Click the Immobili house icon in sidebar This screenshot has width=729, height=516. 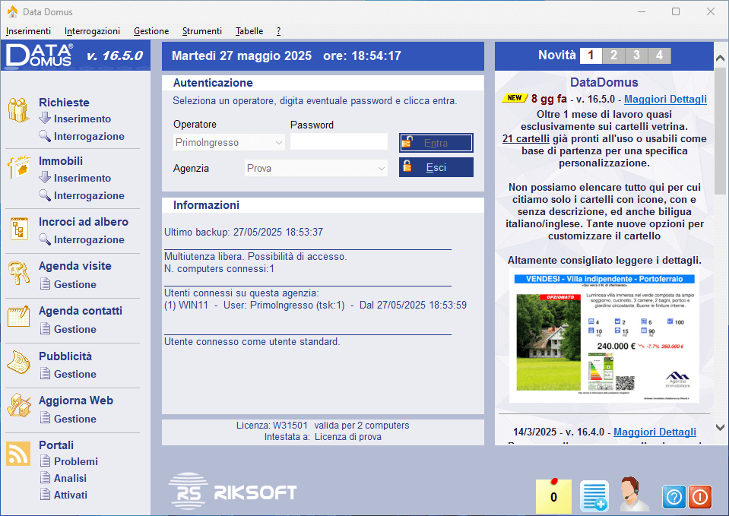click(19, 168)
